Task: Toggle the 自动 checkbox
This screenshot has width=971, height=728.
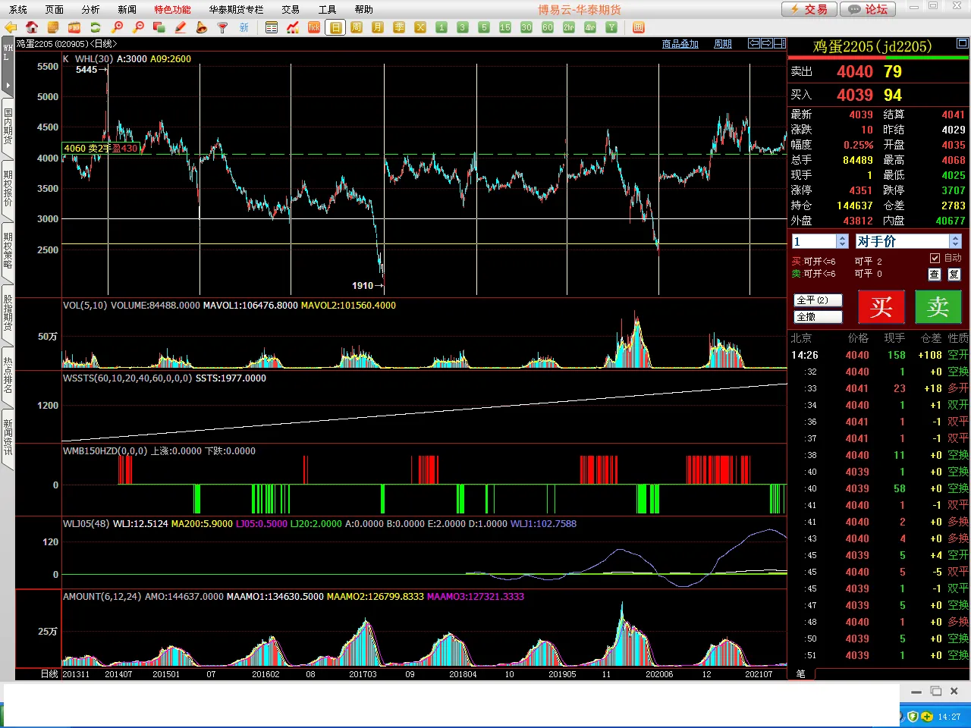Action: [935, 258]
